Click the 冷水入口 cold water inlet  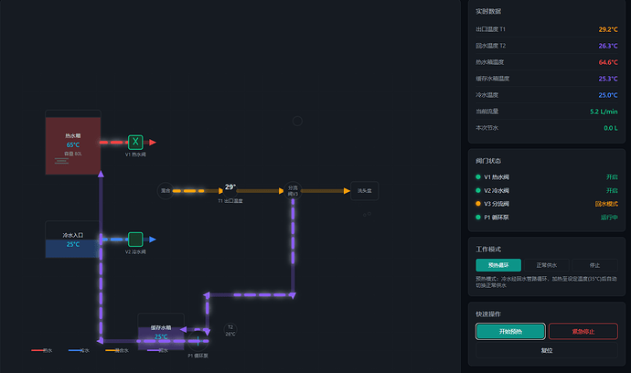coord(73,240)
